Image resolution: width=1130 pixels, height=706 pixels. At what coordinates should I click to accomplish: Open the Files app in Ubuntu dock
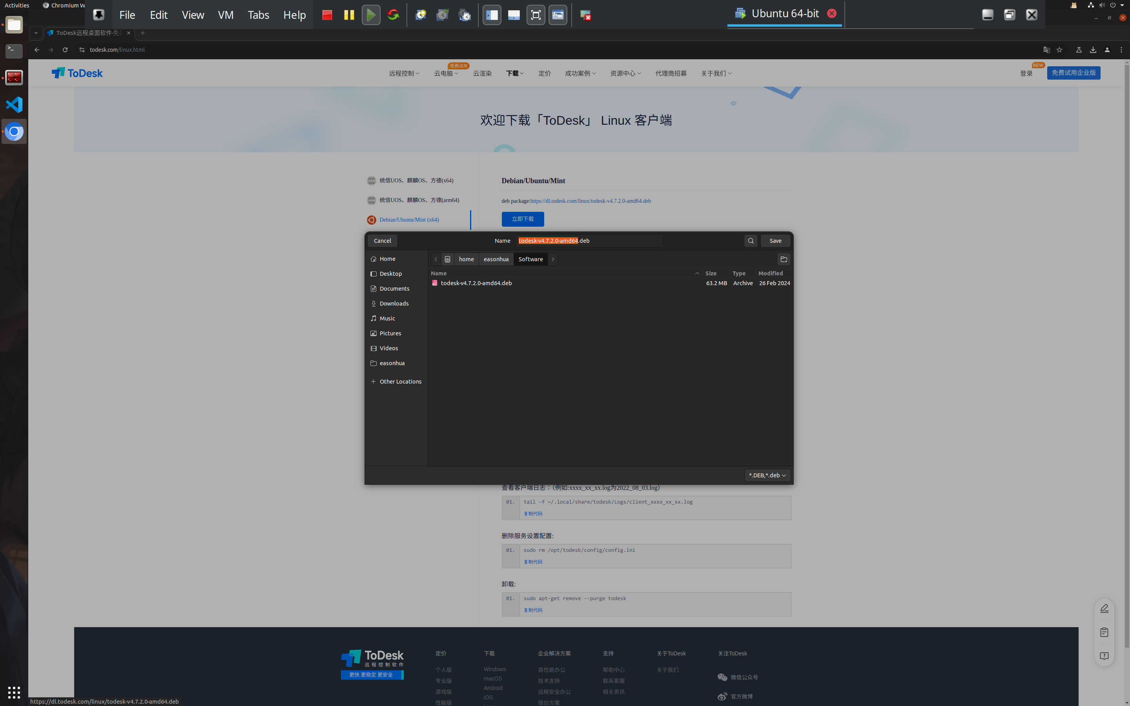click(x=14, y=25)
